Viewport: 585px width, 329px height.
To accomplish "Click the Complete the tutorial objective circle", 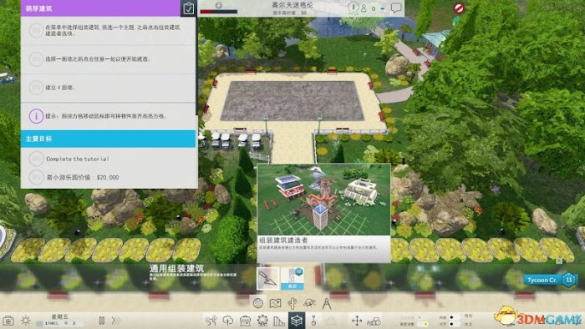I will tap(36, 159).
